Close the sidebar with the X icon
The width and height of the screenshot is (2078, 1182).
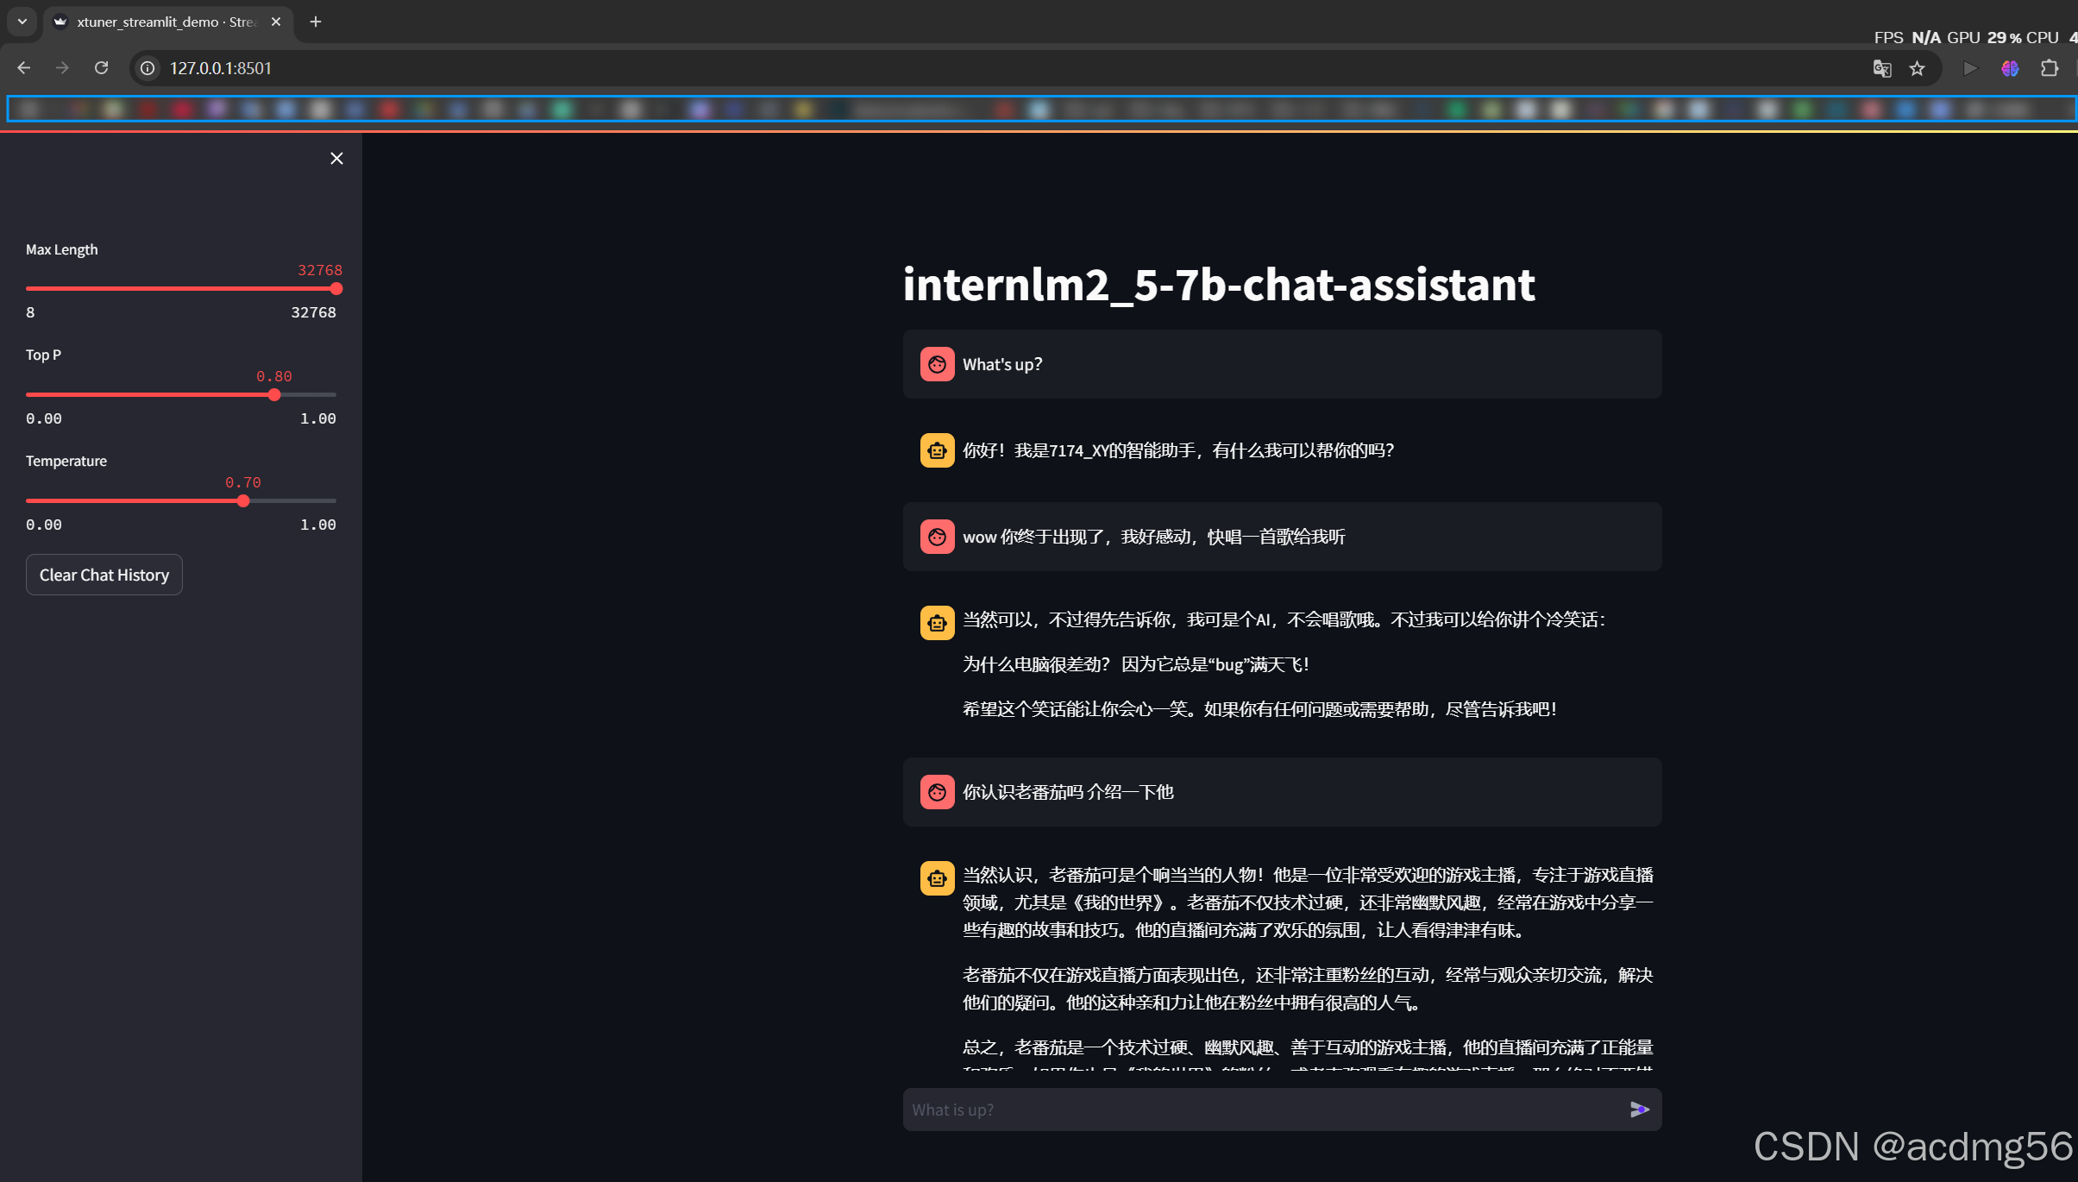[x=336, y=158]
